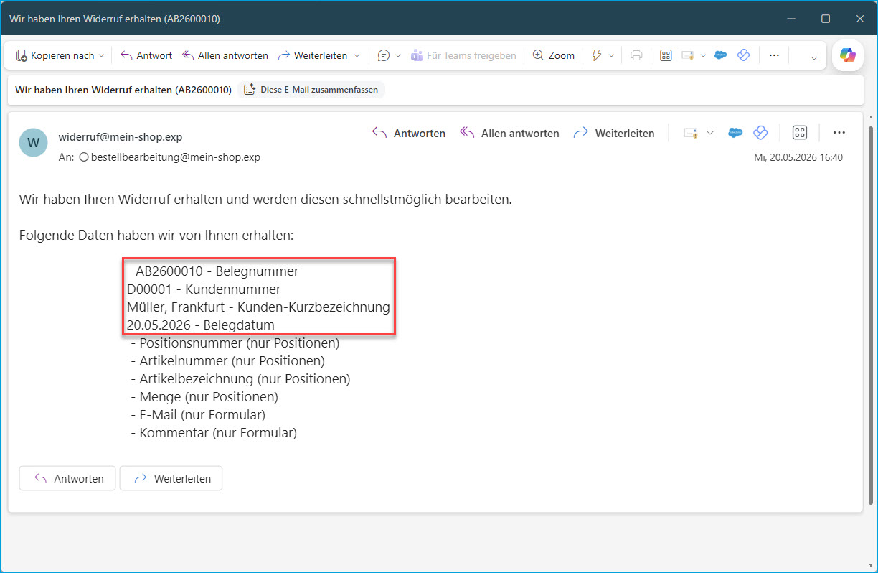Open apps grid icon in message header
878x573 pixels.
(800, 133)
